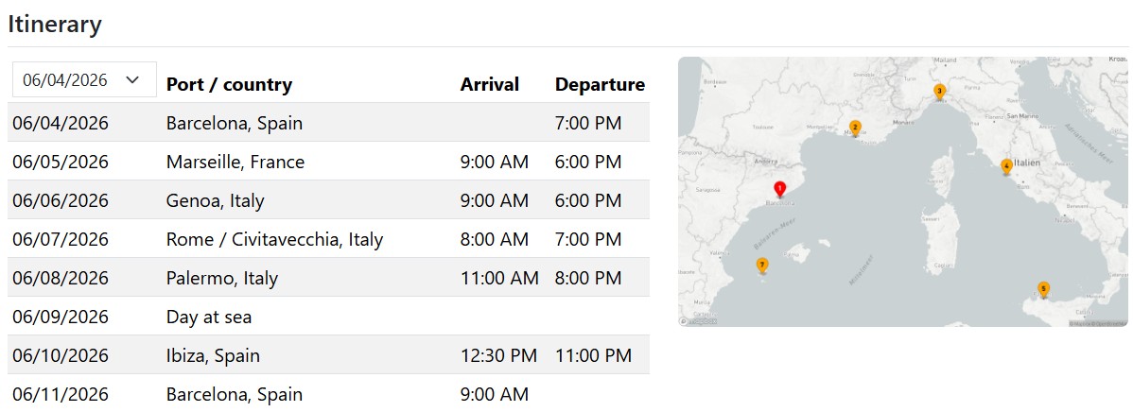Image resolution: width=1133 pixels, height=412 pixels.
Task: Click map marker 5 at Palermo
Action: tap(1043, 288)
